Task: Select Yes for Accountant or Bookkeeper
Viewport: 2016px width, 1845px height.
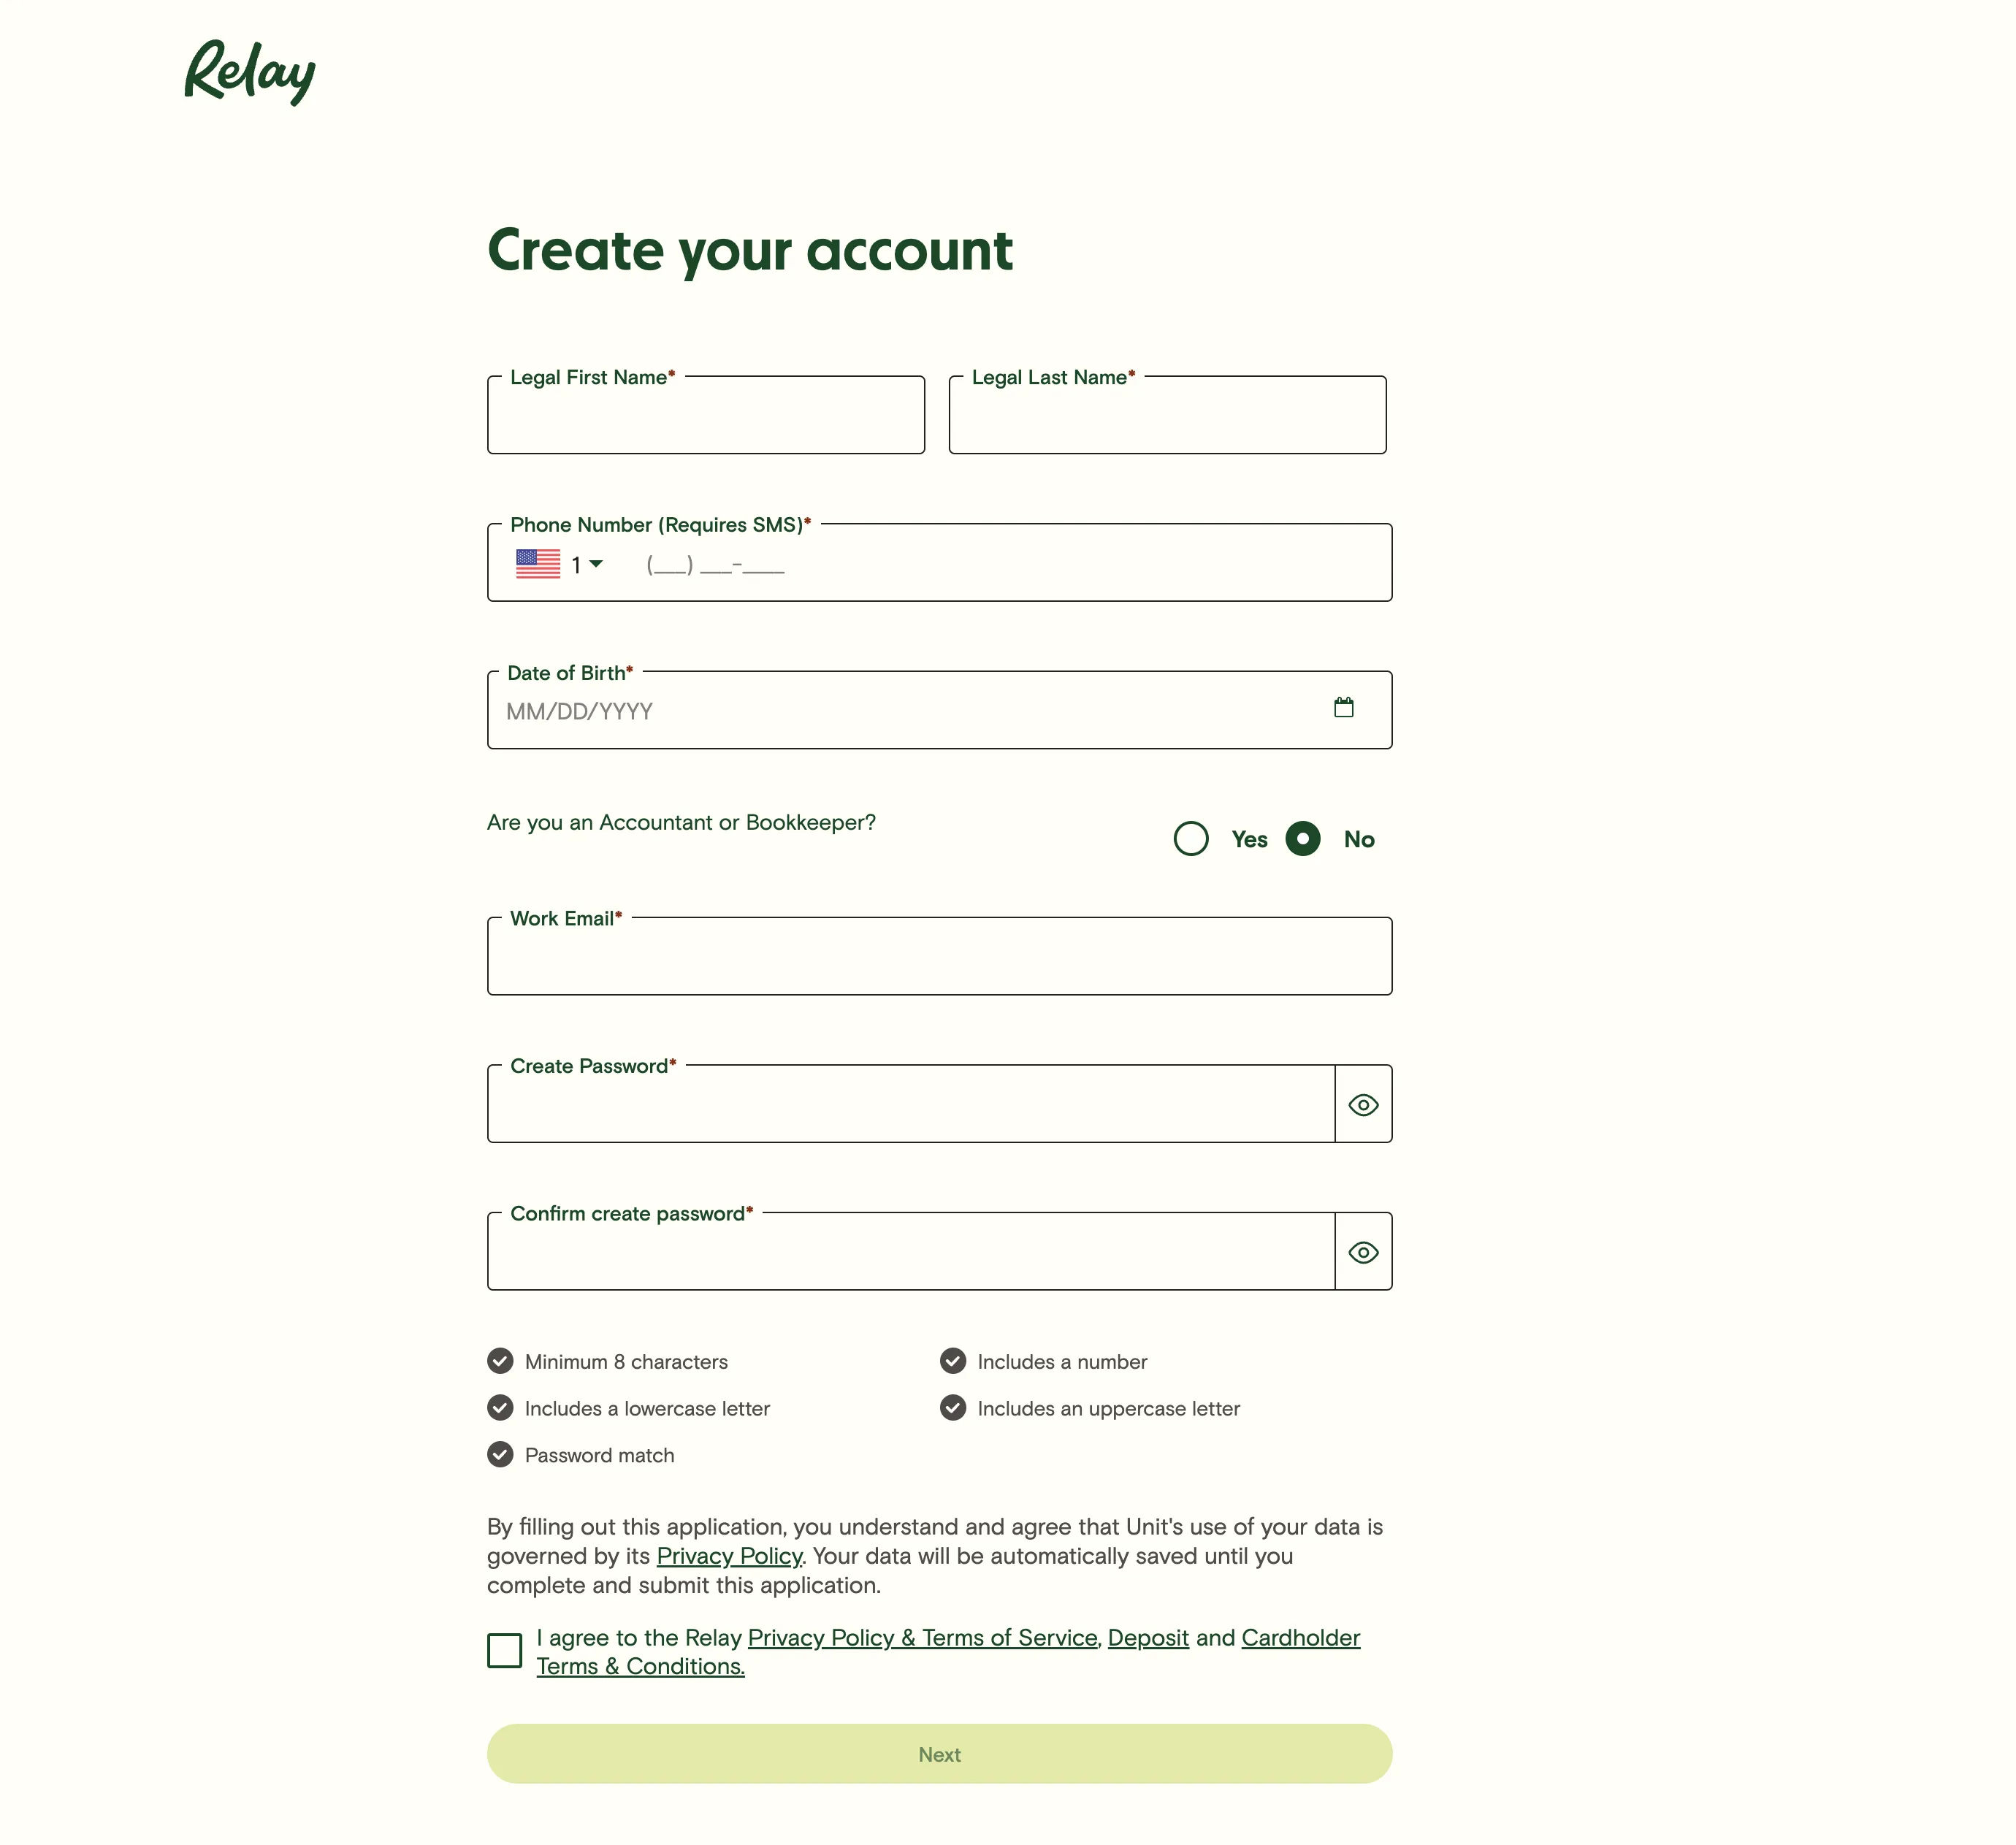Action: click(x=1191, y=839)
